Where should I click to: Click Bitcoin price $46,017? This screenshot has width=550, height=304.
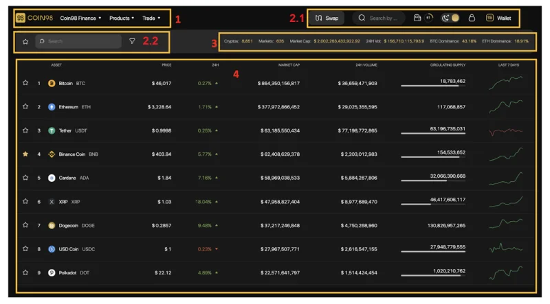[x=162, y=83]
